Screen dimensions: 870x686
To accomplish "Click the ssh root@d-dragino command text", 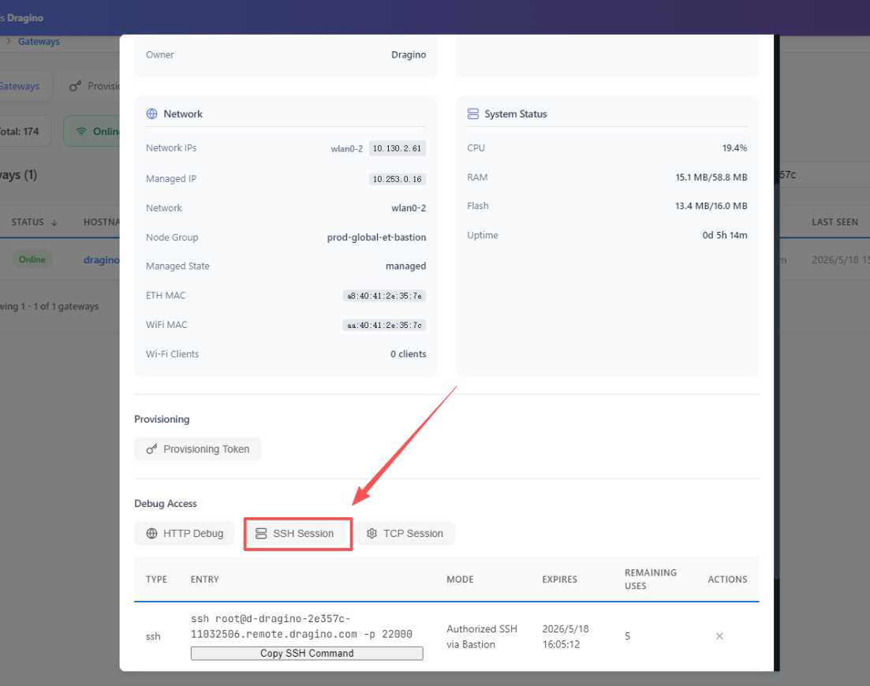I will 301,627.
